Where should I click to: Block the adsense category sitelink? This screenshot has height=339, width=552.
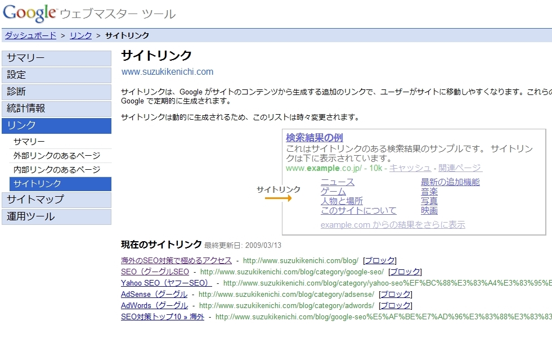(396, 295)
